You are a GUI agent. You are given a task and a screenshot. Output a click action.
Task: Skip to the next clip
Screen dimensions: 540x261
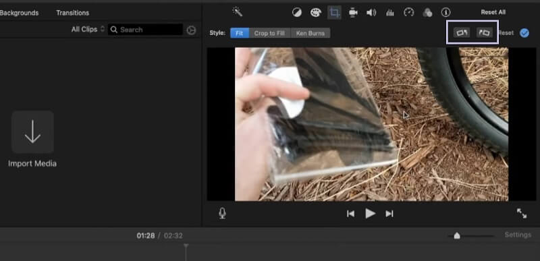pyautogui.click(x=389, y=214)
